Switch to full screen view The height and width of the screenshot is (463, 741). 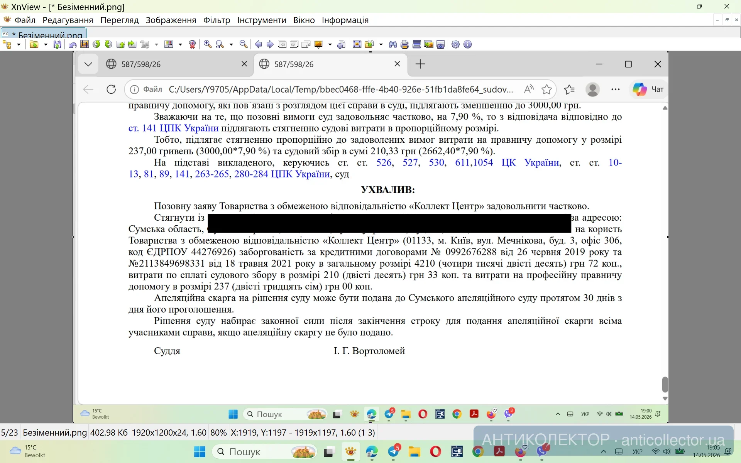[357, 44]
